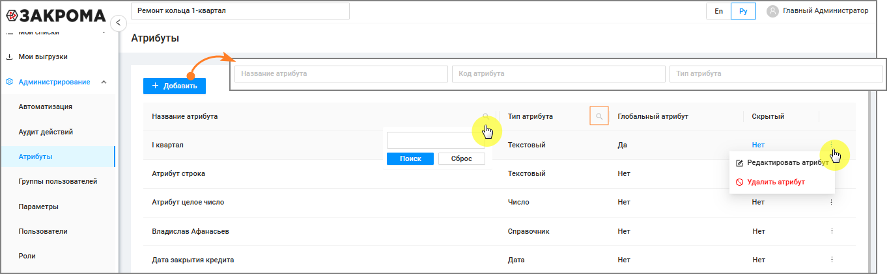Click the Скрытый column header
The width and height of the screenshot is (889, 274).
point(768,116)
